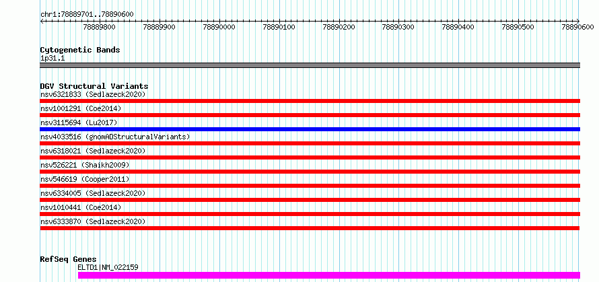599x282 pixels.
Task: Click ruler position 78890100
Action: tap(279, 27)
